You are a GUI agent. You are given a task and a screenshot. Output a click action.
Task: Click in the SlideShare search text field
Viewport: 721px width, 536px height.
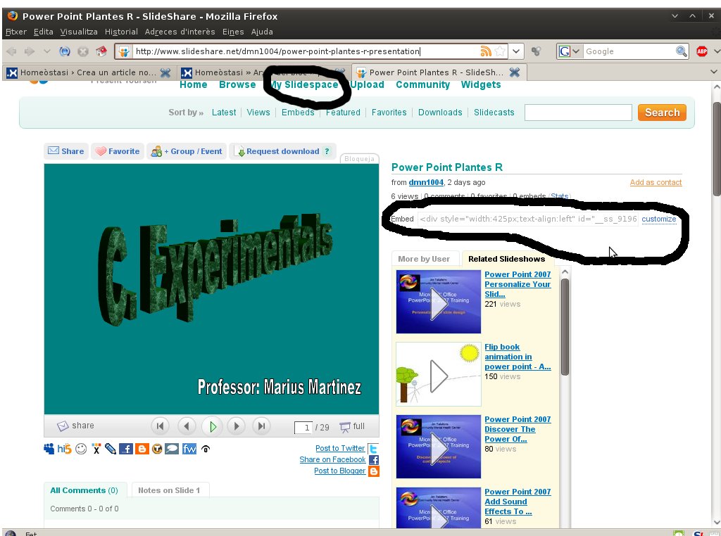coord(578,113)
